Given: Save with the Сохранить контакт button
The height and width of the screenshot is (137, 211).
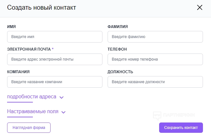Looking at the screenshot, I should 181,128.
